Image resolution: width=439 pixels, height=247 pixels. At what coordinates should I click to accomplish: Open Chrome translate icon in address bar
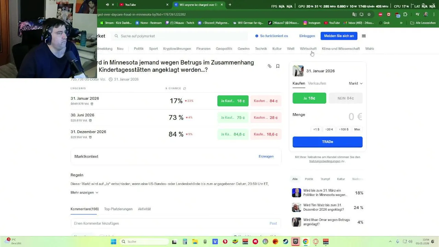[x=354, y=14]
